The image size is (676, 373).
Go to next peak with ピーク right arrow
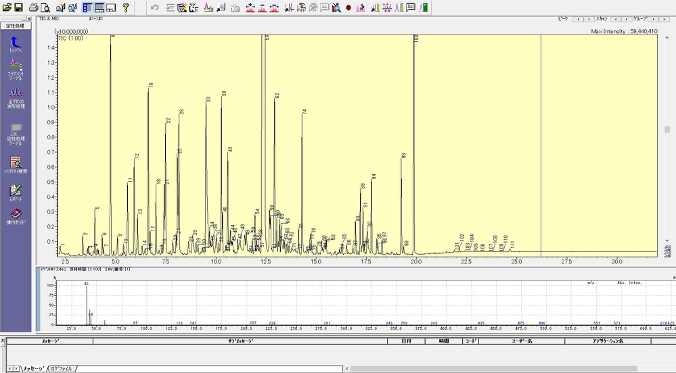click(589, 19)
